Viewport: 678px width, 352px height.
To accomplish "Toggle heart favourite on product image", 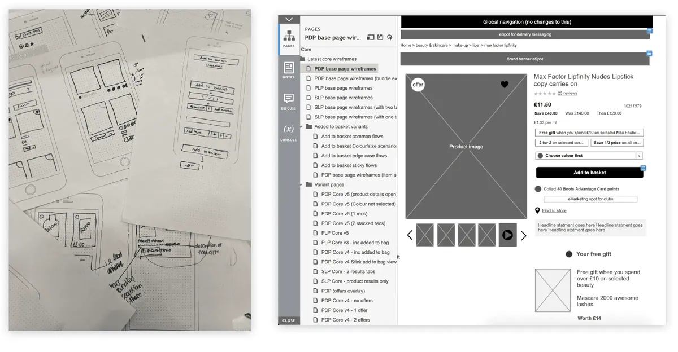I will 505,85.
